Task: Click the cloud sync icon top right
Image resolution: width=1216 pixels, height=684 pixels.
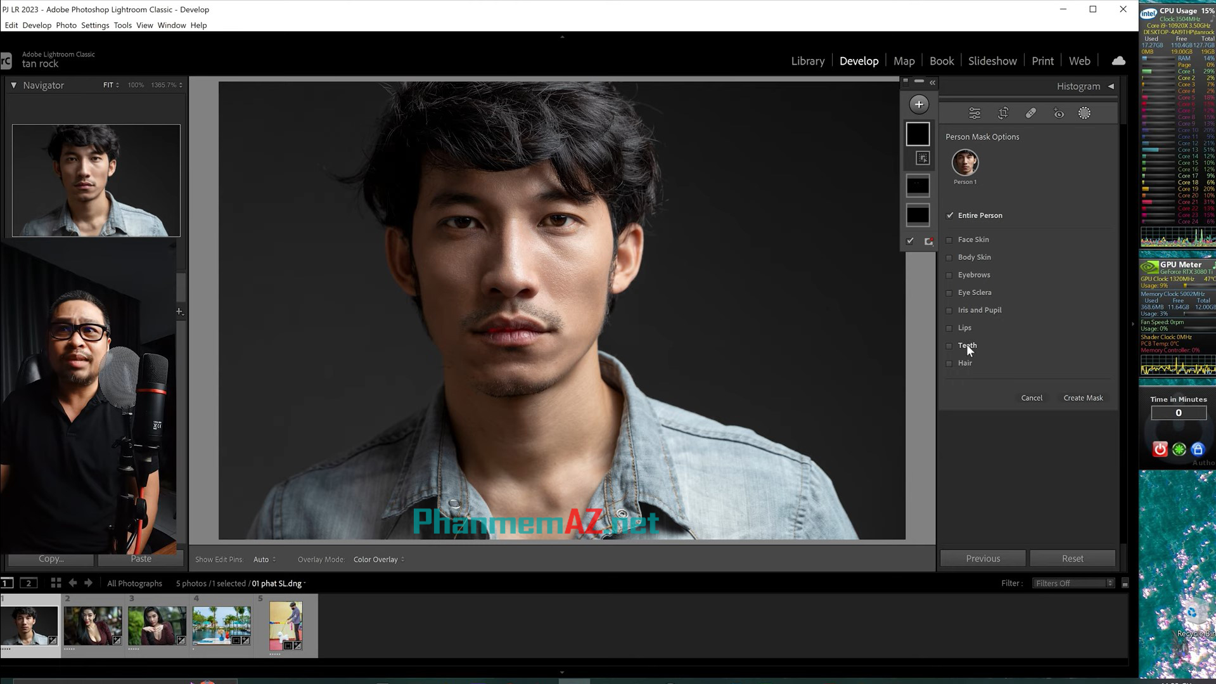Action: click(x=1118, y=60)
